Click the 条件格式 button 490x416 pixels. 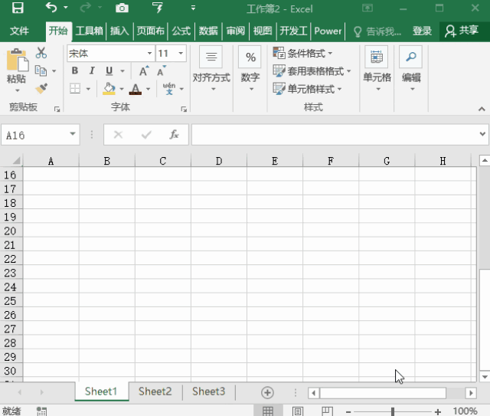point(303,54)
